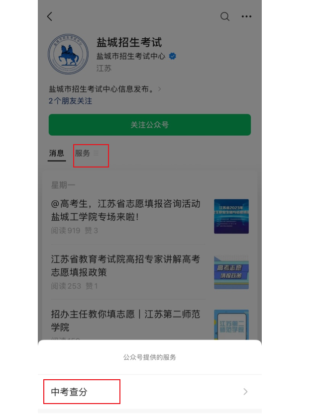Open article about 盐城工学院专场 consultation
This screenshot has width=319, height=417.
point(126,210)
